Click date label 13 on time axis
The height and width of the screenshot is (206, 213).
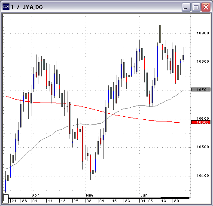(164, 201)
